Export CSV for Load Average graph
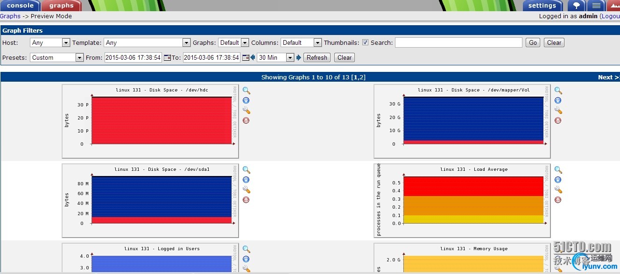Image resolution: width=620 pixels, height=274 pixels. 558,180
